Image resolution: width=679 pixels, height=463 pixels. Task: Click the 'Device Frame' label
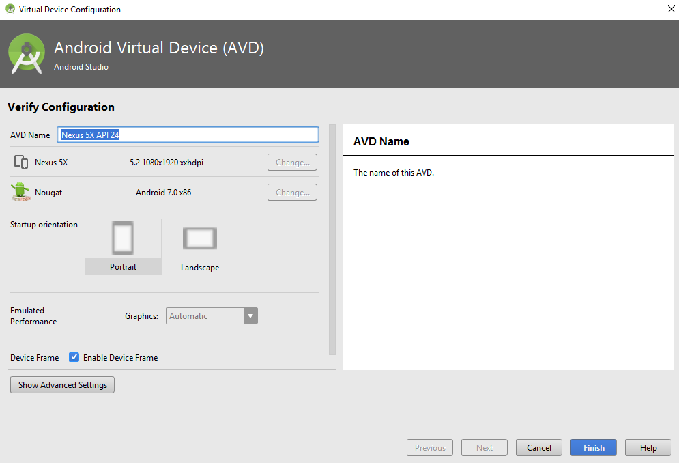pyautogui.click(x=35, y=358)
